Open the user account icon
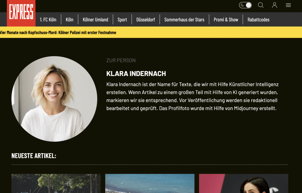 click(x=274, y=5)
